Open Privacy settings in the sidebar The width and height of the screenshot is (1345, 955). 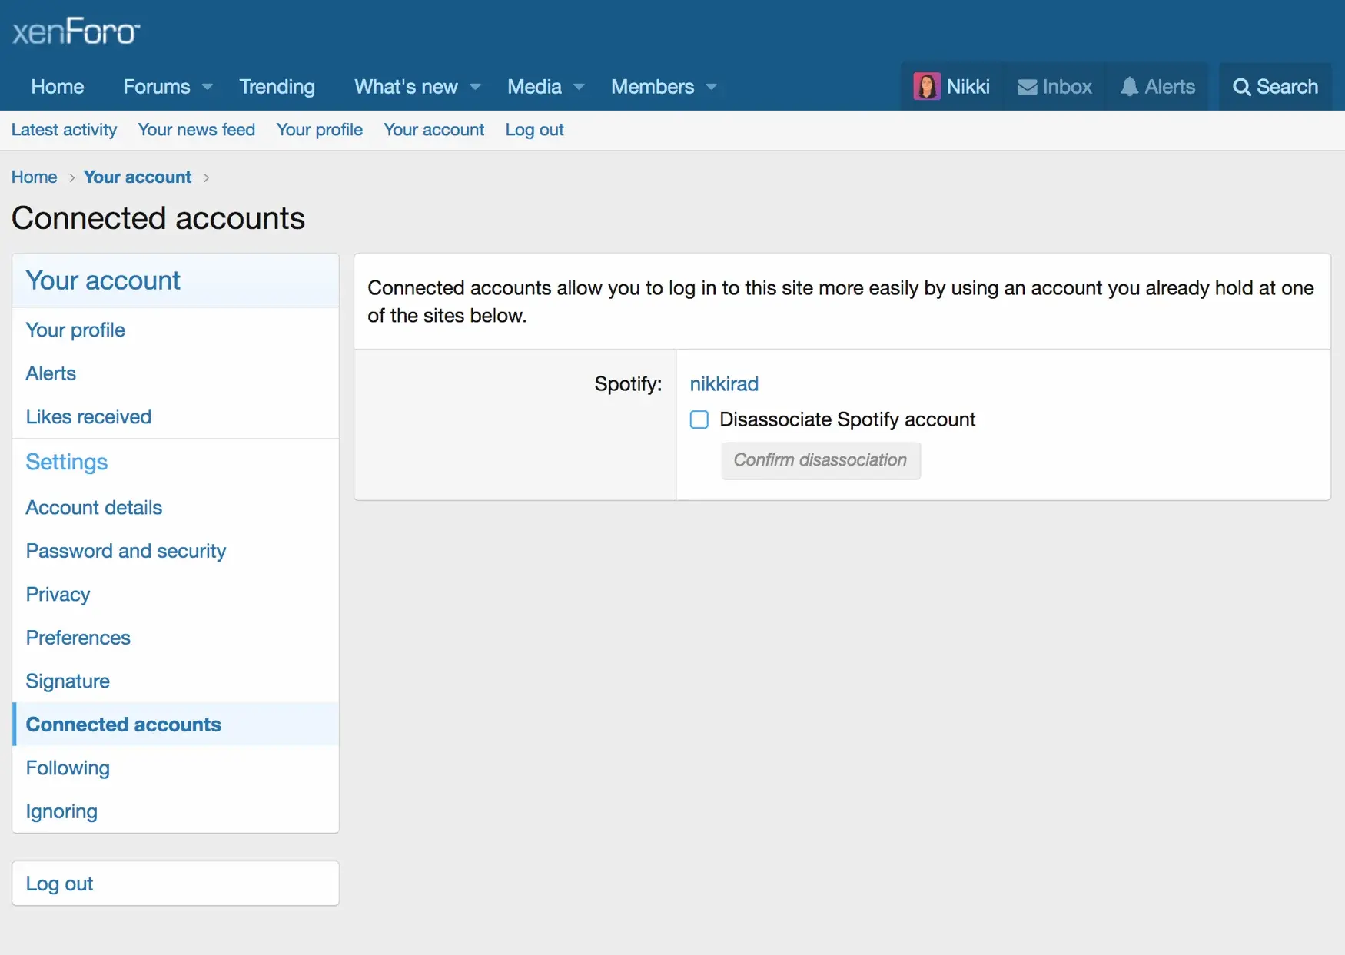point(58,594)
